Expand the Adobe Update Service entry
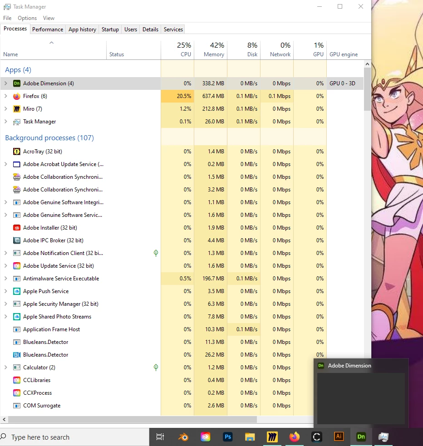The height and width of the screenshot is (446, 423). click(6, 266)
